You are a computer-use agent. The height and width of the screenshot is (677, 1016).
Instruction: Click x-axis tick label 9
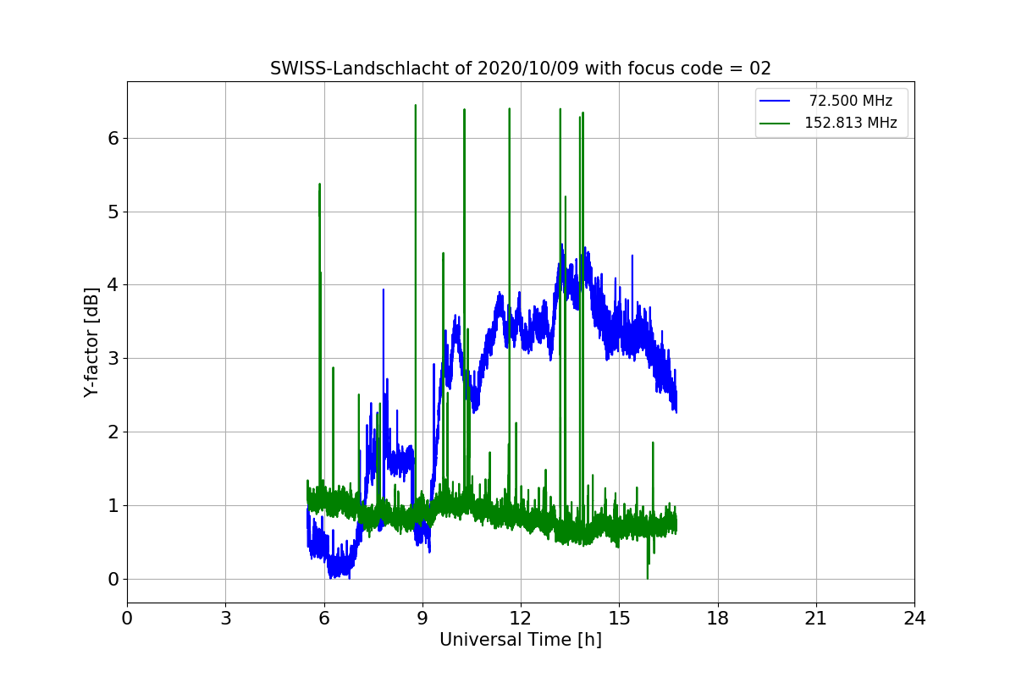(422, 619)
